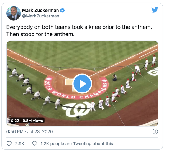Open the @MarkZuckerman handle link

pyautogui.click(x=40, y=16)
